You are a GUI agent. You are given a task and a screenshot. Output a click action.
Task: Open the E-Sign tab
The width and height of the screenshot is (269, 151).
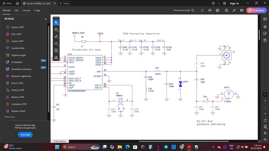37,10
